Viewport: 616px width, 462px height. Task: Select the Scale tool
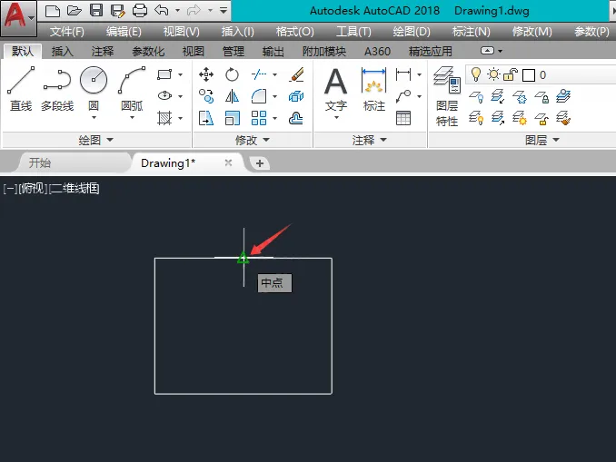(233, 118)
